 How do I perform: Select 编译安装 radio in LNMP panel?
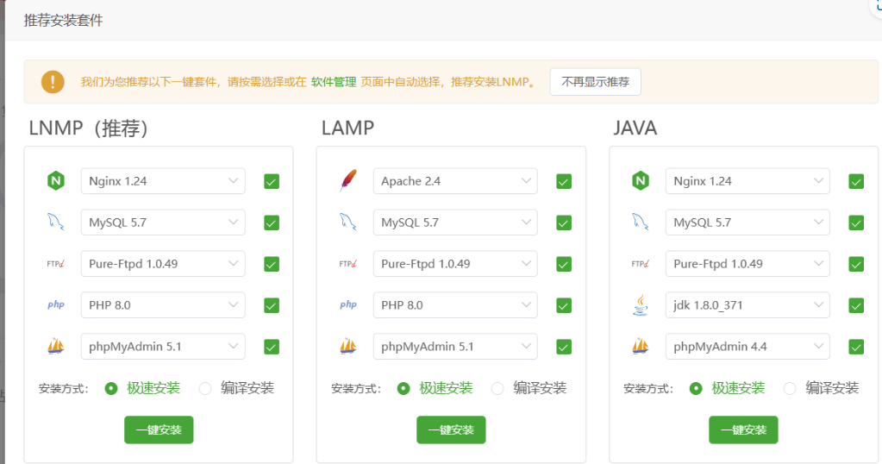click(205, 388)
